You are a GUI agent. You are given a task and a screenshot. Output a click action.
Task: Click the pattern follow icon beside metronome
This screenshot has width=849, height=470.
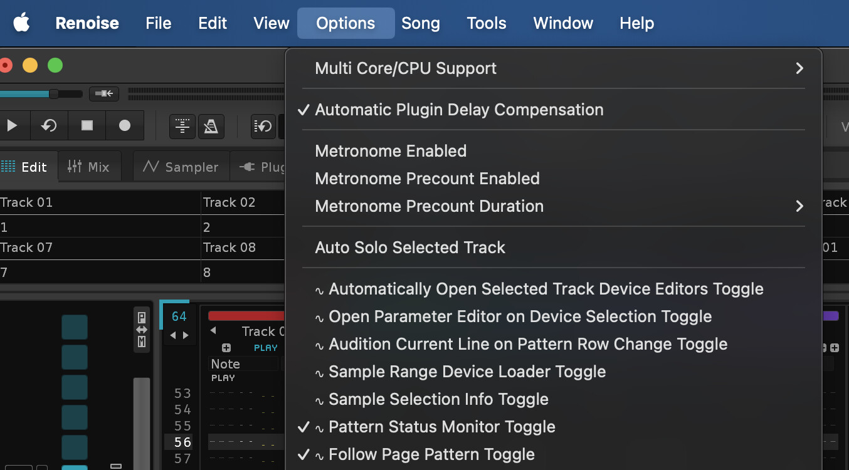tap(182, 127)
